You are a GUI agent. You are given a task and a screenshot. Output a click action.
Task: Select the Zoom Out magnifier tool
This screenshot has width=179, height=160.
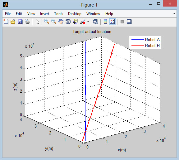coord(54,22)
